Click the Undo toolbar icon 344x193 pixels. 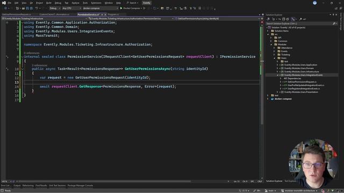click(x=37, y=9)
